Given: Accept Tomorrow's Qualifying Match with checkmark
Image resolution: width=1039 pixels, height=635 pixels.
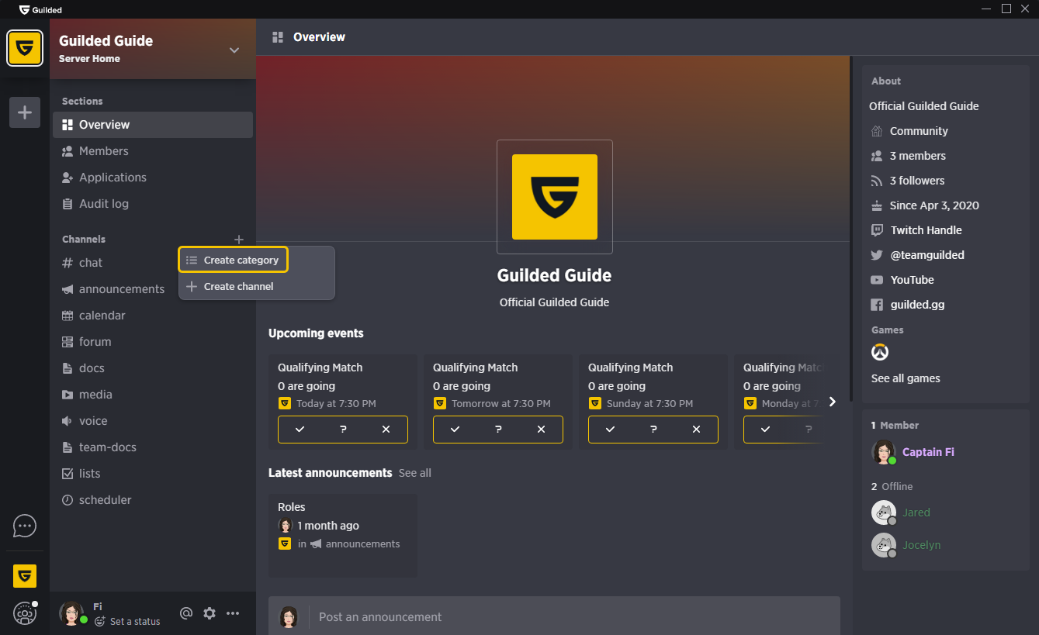Looking at the screenshot, I should [455, 430].
